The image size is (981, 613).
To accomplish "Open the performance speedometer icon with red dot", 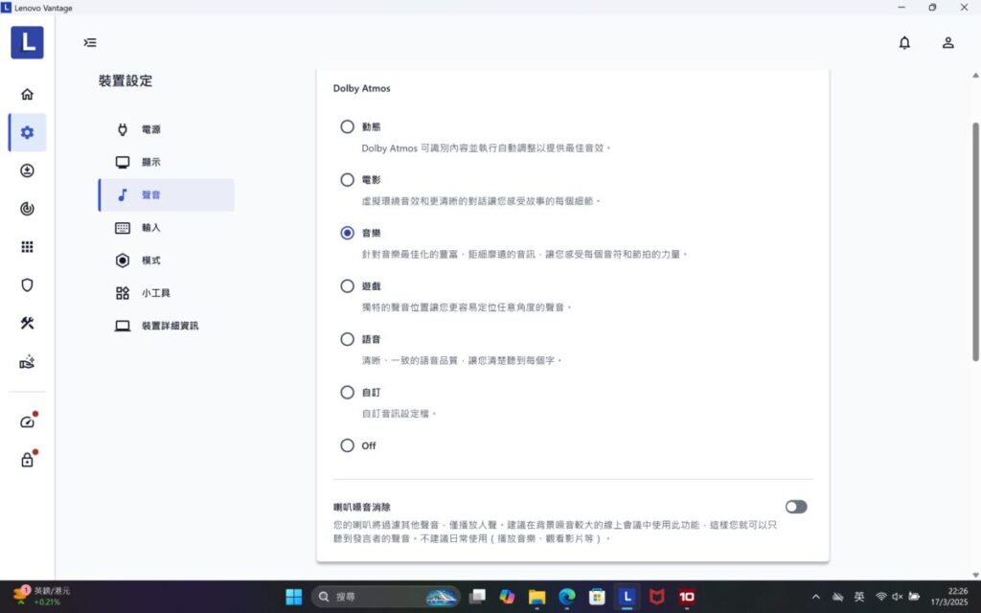I will click(27, 421).
